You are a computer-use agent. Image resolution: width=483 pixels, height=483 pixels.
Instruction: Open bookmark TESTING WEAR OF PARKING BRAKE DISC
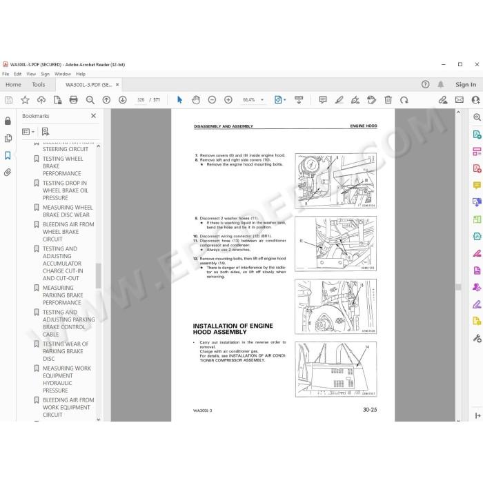point(66,351)
